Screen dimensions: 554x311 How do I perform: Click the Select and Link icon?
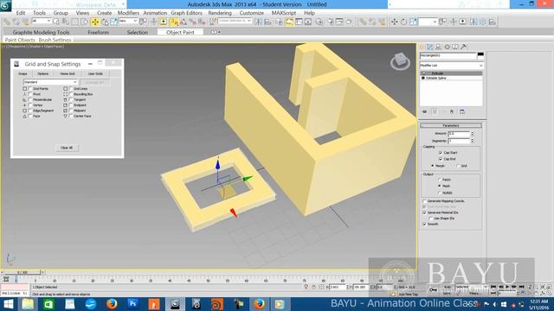click(x=7, y=22)
